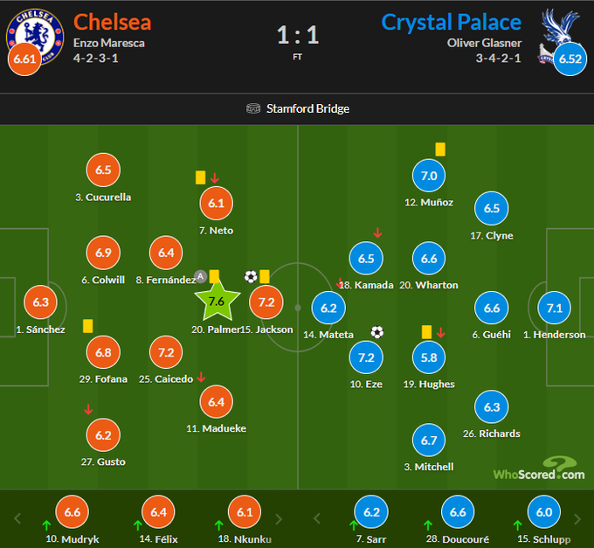Click the red substitution arrow above Gusto
594x548 pixels.
point(87,409)
